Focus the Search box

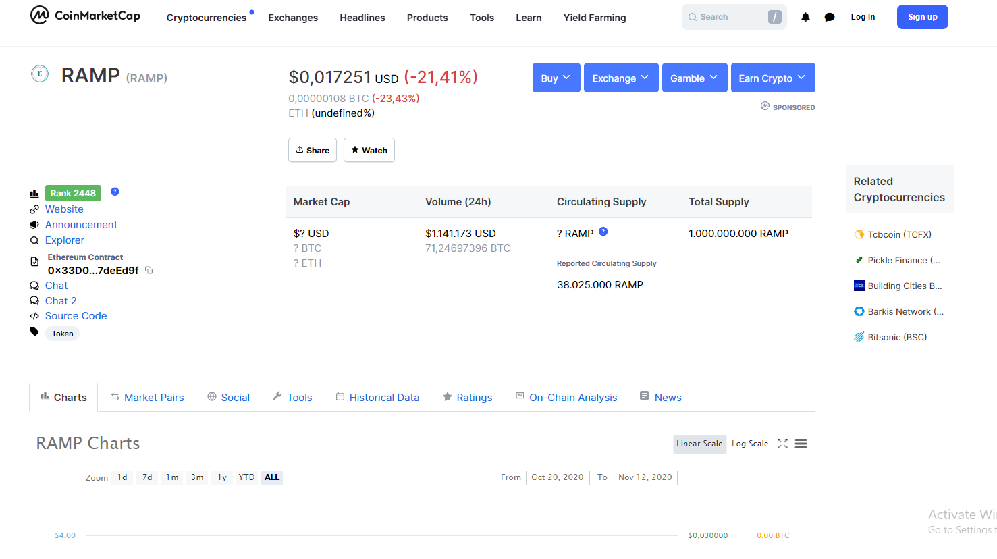[x=734, y=17]
